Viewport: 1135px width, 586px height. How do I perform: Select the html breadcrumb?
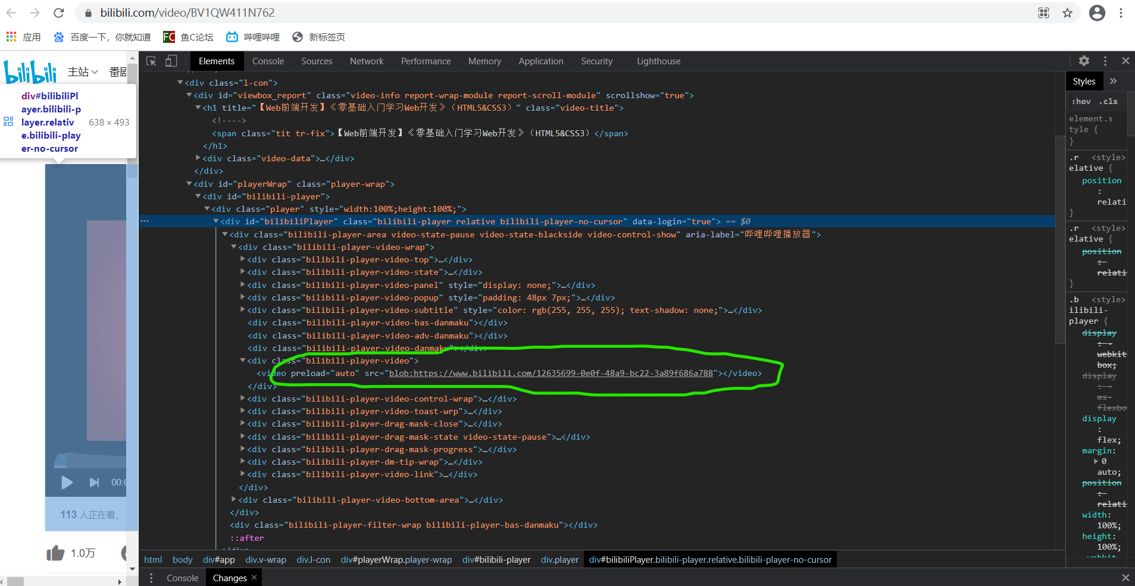click(153, 559)
